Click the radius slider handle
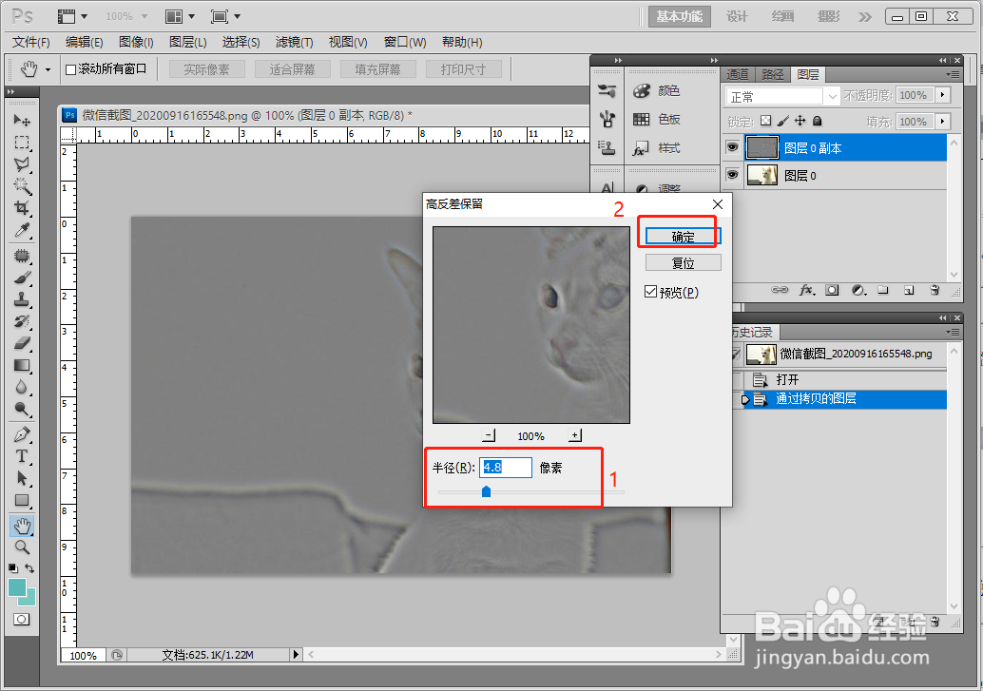Viewport: 983px width, 691px height. pos(486,491)
